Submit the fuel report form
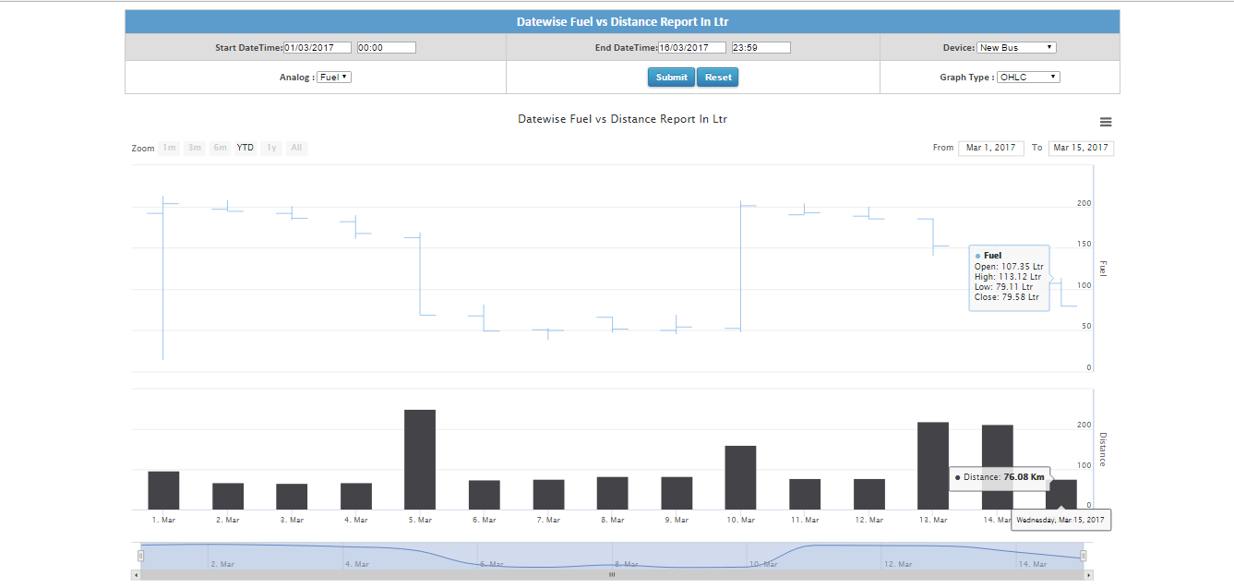 [671, 78]
